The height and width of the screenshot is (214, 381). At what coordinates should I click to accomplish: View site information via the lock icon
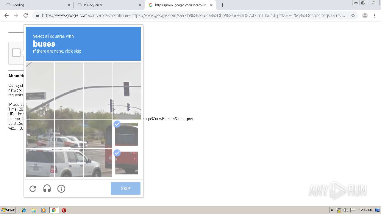[x=38, y=15]
